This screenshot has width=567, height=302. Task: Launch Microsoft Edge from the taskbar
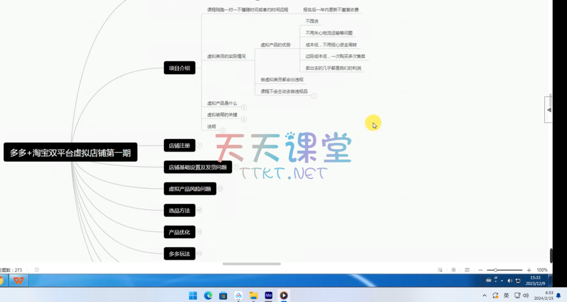coord(208,295)
